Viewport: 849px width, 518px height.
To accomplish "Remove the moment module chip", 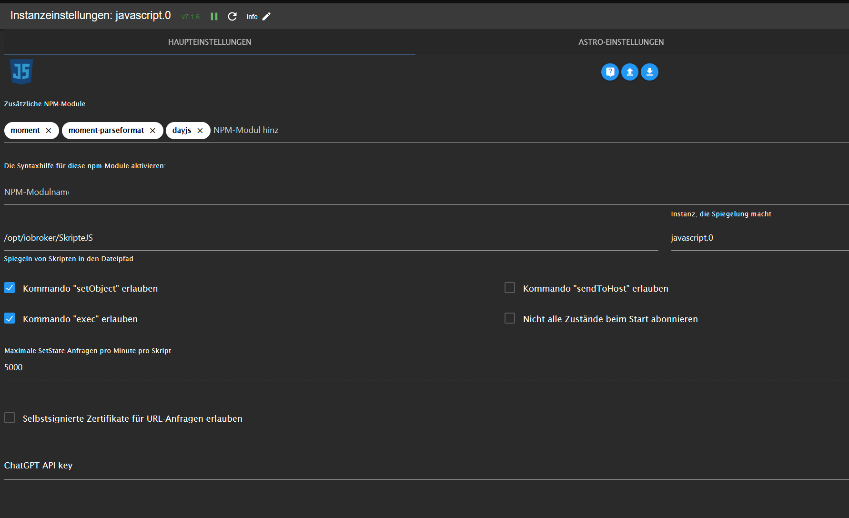I will pos(49,131).
